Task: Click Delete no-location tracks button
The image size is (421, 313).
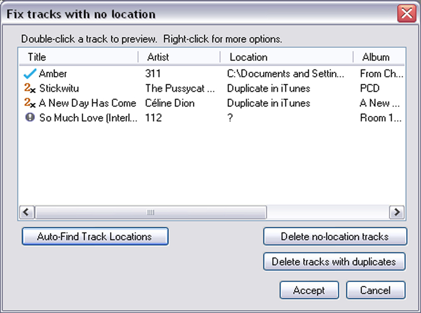Action: coord(335,237)
